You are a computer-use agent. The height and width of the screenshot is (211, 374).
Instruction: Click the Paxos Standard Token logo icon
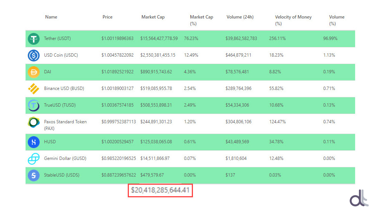34,122
